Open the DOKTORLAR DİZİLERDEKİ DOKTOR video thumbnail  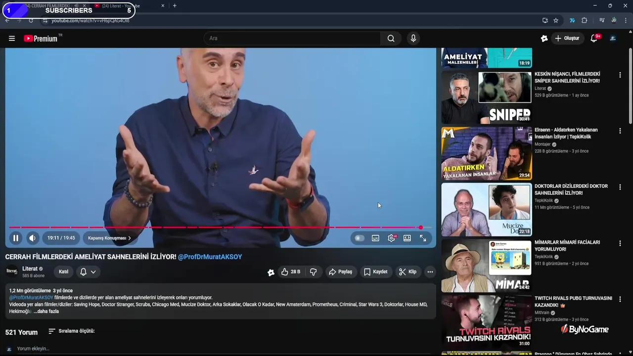(x=487, y=210)
